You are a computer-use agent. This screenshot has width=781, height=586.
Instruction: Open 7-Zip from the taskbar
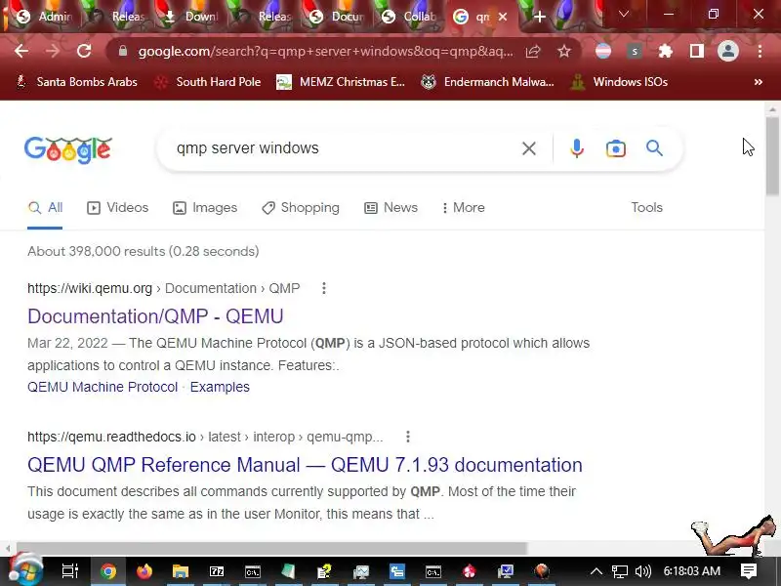coord(217,571)
